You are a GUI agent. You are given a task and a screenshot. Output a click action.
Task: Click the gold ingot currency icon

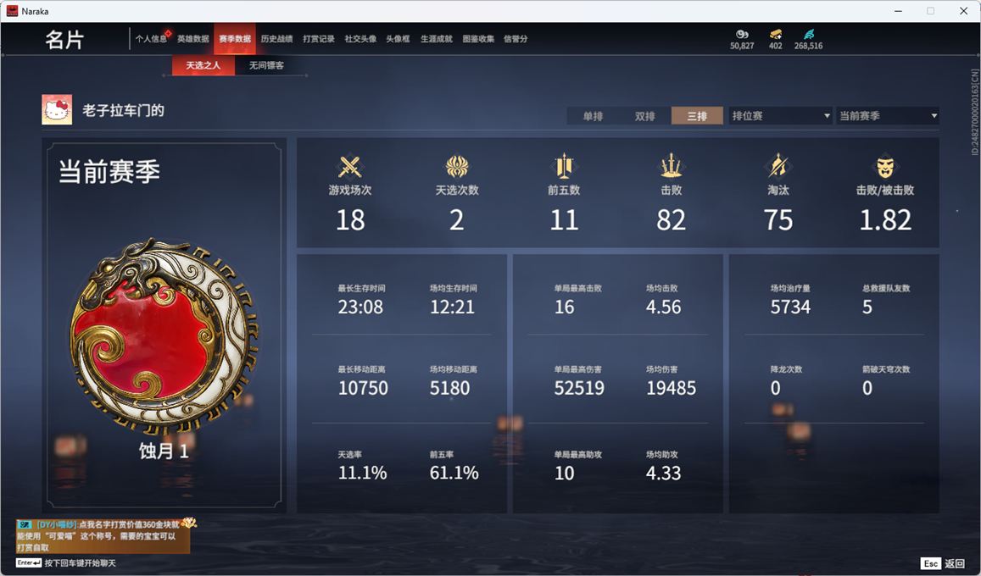(x=776, y=34)
